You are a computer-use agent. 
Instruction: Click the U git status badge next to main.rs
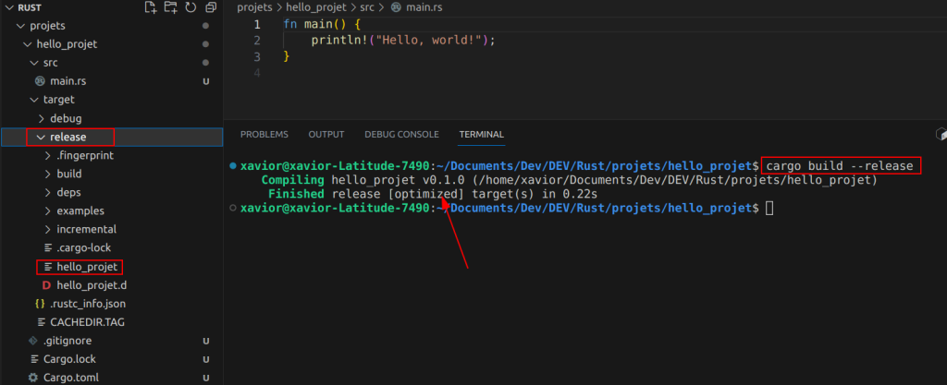click(206, 81)
